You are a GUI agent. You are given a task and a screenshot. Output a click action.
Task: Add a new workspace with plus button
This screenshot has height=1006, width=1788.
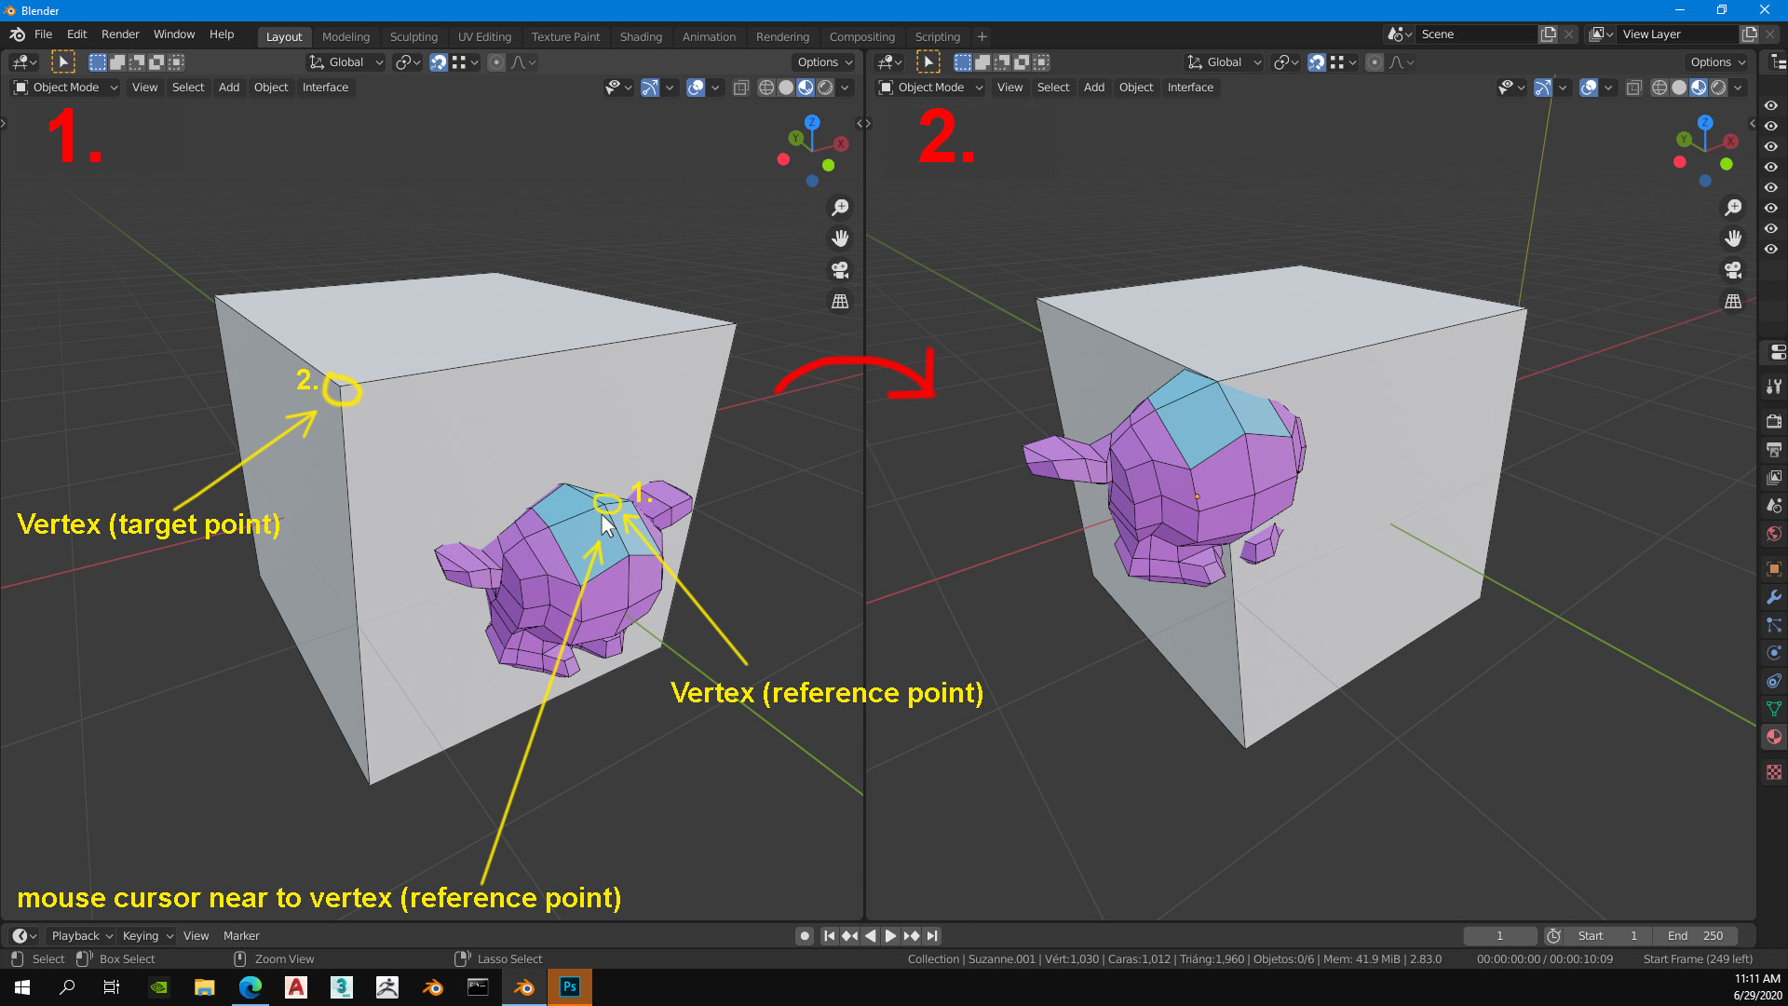click(982, 37)
